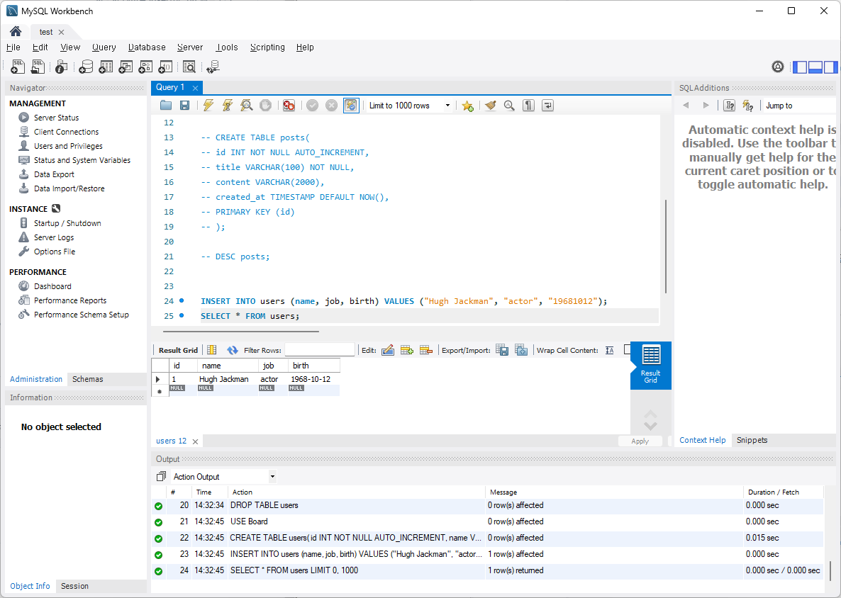Toggle right sidebar panel visibility
Viewport: 841px width, 598px height.
click(x=830, y=67)
